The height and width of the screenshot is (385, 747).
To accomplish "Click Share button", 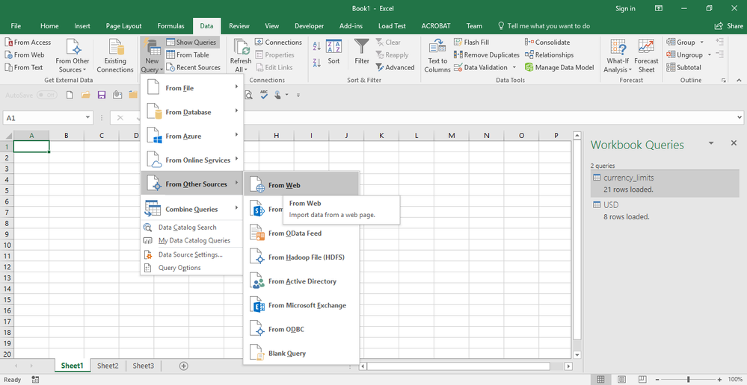I will [x=729, y=26].
